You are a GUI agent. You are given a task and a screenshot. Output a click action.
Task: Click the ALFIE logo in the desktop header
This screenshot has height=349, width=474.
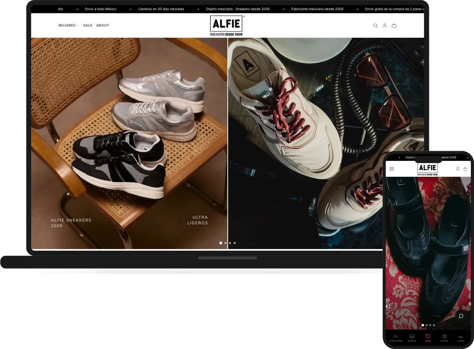226,25
